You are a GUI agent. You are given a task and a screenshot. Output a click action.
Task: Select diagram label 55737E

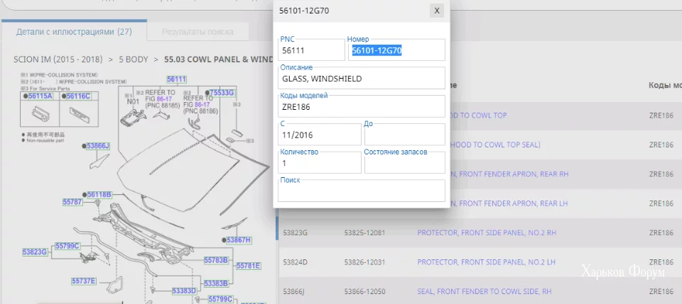[84, 281]
